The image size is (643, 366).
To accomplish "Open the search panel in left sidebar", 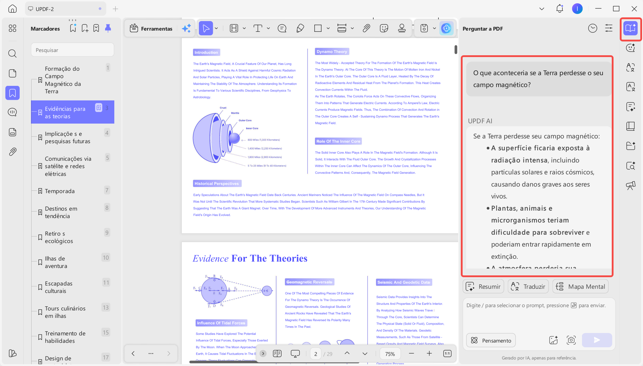I will coord(12,53).
